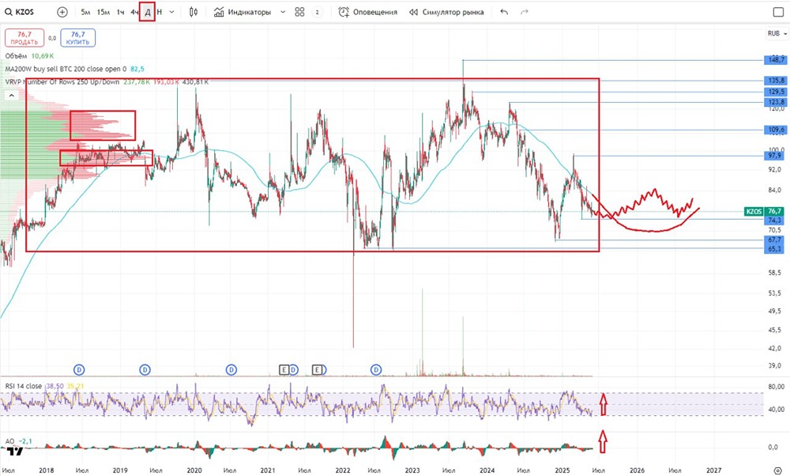Click the 74,3 price level label

coord(775,221)
